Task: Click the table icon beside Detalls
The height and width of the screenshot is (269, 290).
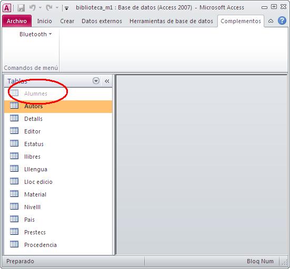Action: [14, 118]
